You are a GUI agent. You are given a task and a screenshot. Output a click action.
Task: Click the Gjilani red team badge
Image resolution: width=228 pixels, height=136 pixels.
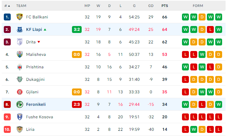click(x=20, y=92)
